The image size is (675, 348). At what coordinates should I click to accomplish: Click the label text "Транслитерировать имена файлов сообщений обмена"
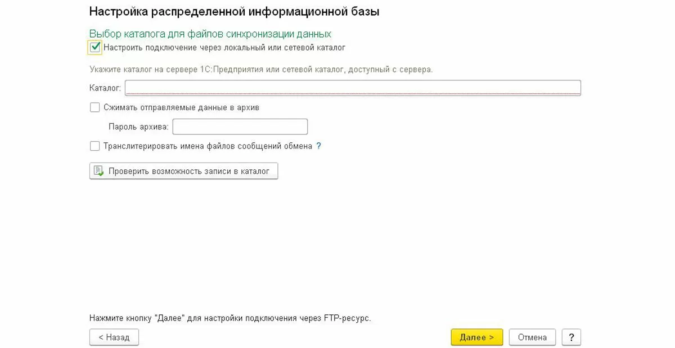[208, 146]
